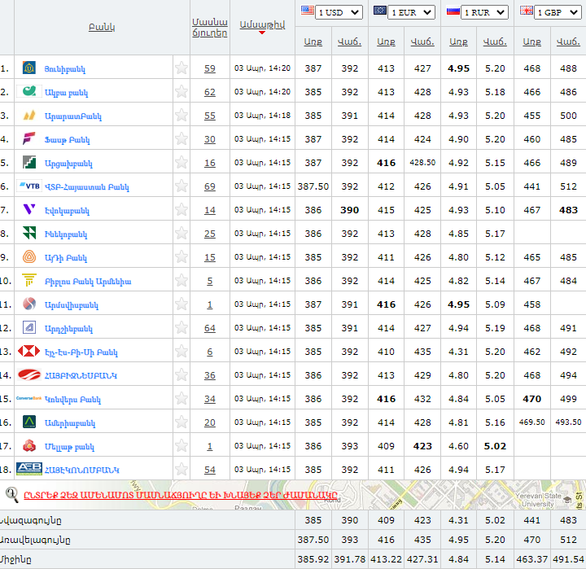Open branches count 69 for VTB
This screenshot has height=569, width=586.
tap(210, 186)
